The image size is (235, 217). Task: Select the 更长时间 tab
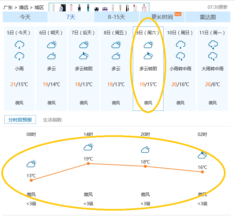tap(162, 17)
